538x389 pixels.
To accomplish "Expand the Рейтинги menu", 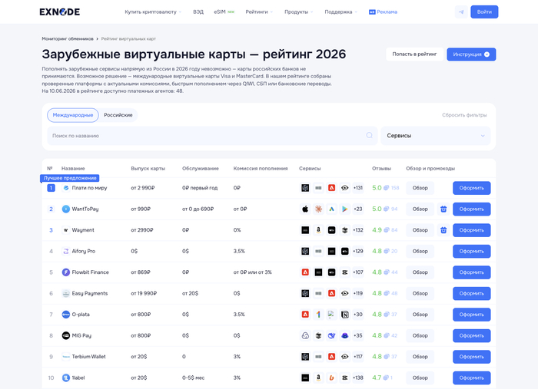I will click(x=259, y=12).
